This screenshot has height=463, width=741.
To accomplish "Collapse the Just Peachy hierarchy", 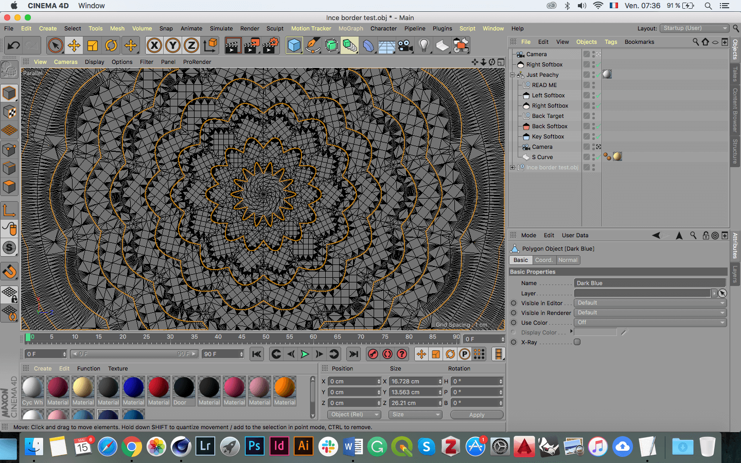I will pos(512,75).
